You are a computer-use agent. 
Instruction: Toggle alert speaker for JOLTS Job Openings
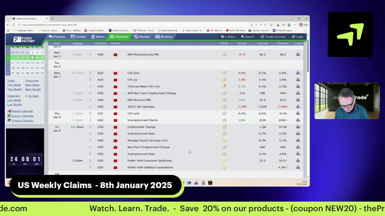point(90,107)
